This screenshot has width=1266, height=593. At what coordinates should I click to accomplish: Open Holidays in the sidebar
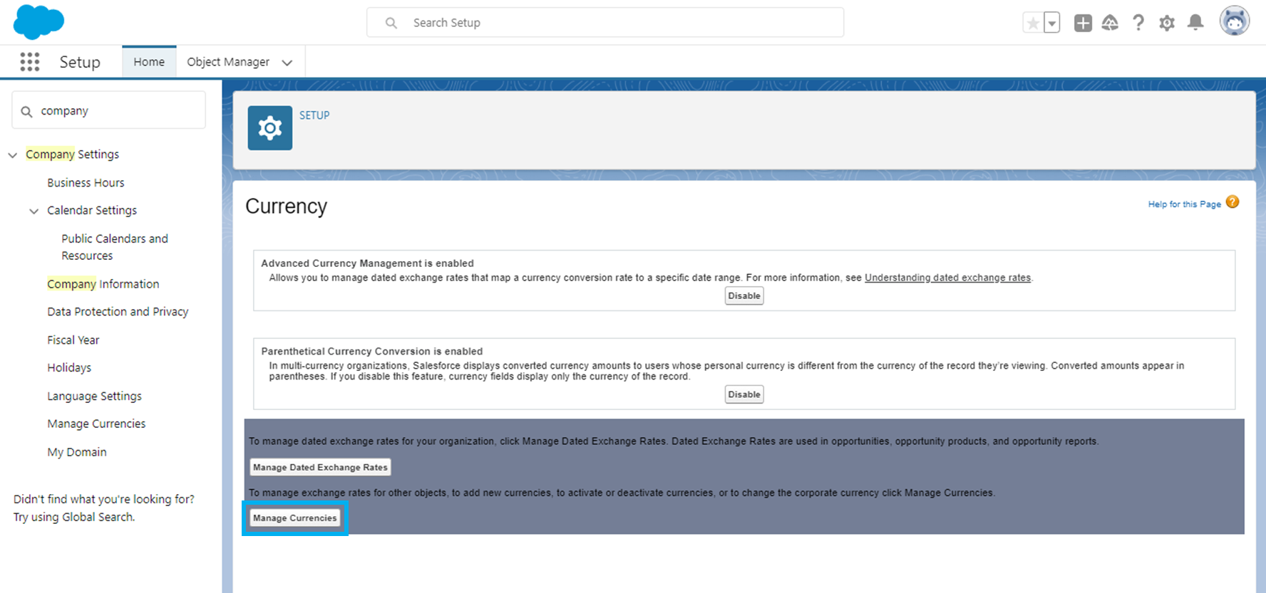point(69,368)
